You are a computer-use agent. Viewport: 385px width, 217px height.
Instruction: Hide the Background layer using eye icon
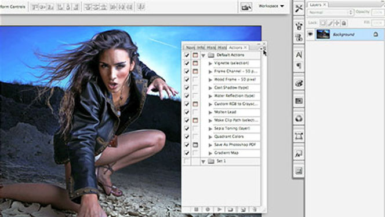click(x=310, y=34)
